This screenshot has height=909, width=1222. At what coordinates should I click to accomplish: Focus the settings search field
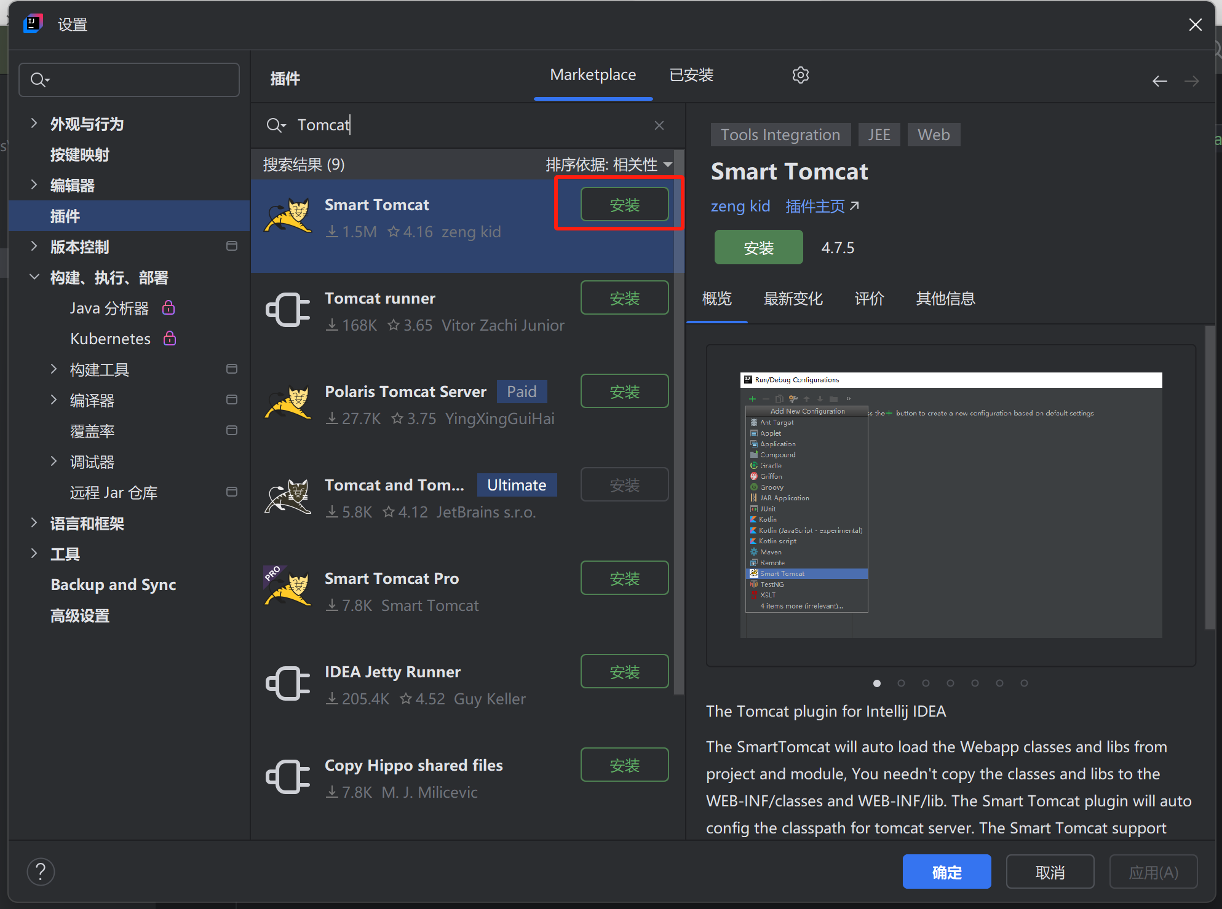(x=129, y=80)
